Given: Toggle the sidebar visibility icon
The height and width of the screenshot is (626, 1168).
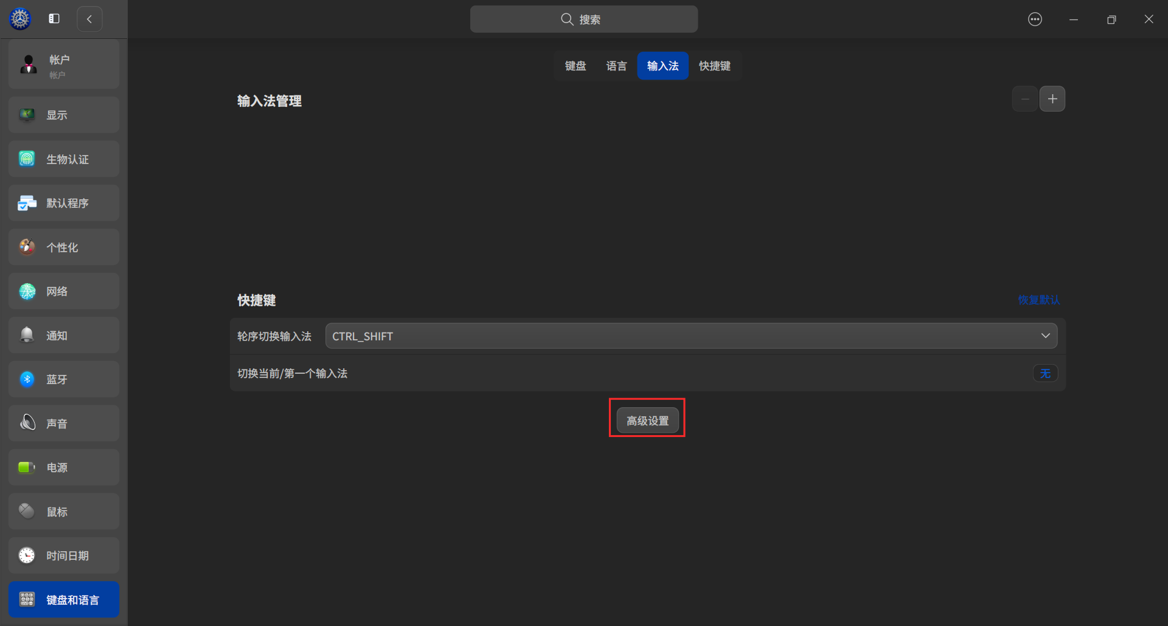Looking at the screenshot, I should click(54, 18).
